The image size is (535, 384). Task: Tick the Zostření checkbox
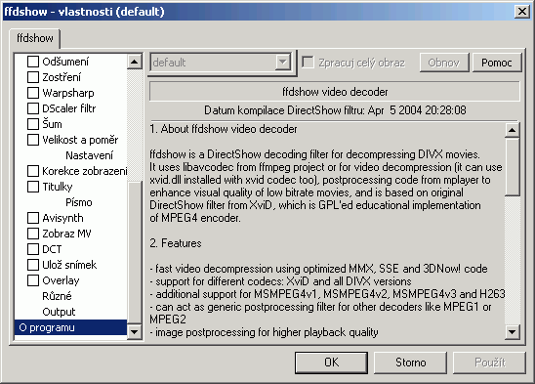click(x=33, y=77)
